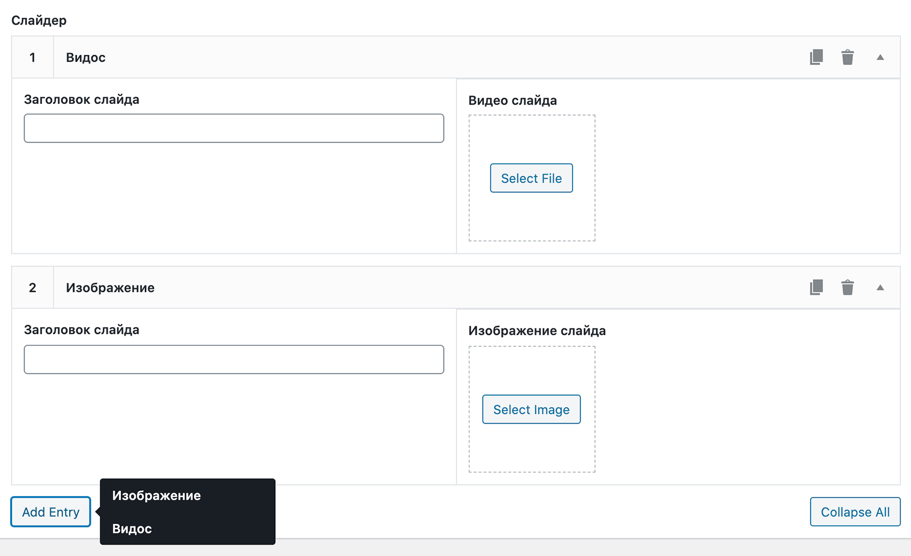Image resolution: width=911 pixels, height=556 pixels.
Task: Click the entry number 2 handle
Action: pos(33,288)
